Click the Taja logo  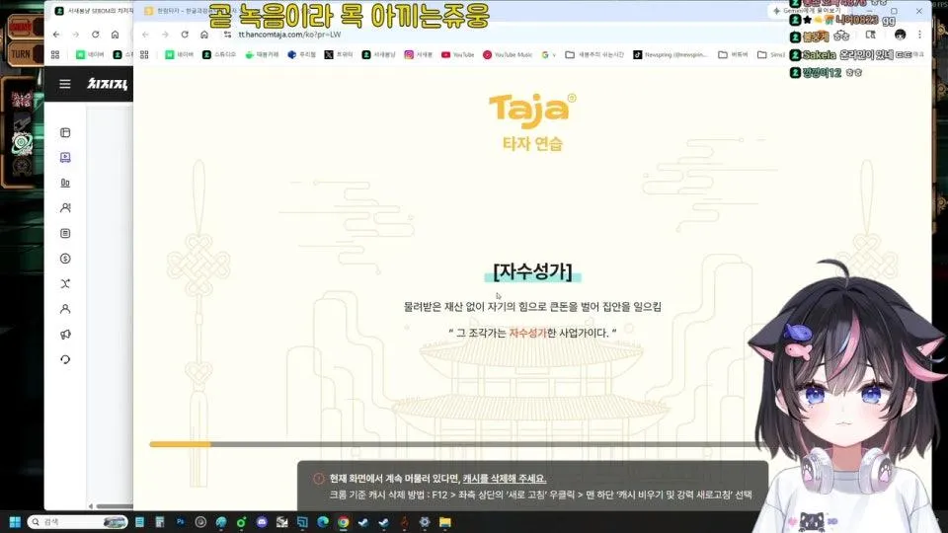point(532,111)
